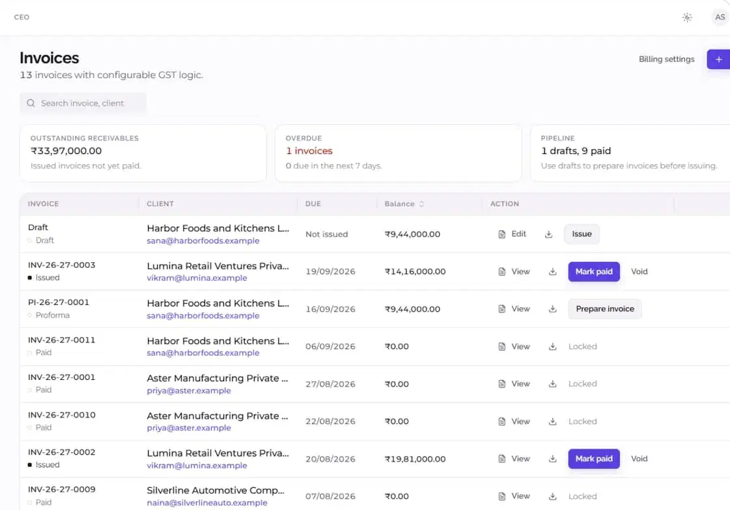Download invoice INV-26-27-0011
This screenshot has height=510, width=730.
click(553, 346)
